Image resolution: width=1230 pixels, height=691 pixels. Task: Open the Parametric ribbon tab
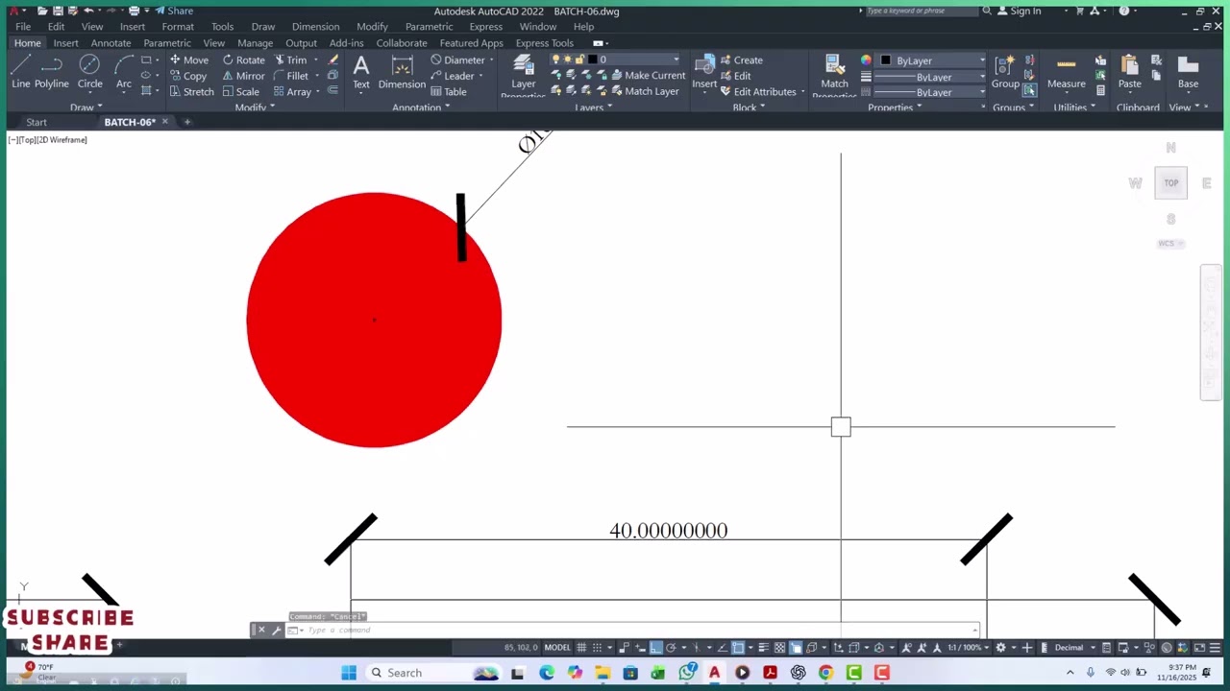click(x=167, y=43)
